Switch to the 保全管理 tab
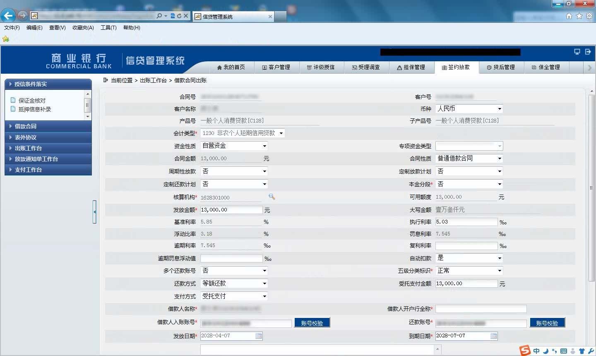596x356 pixels. pyautogui.click(x=546, y=67)
